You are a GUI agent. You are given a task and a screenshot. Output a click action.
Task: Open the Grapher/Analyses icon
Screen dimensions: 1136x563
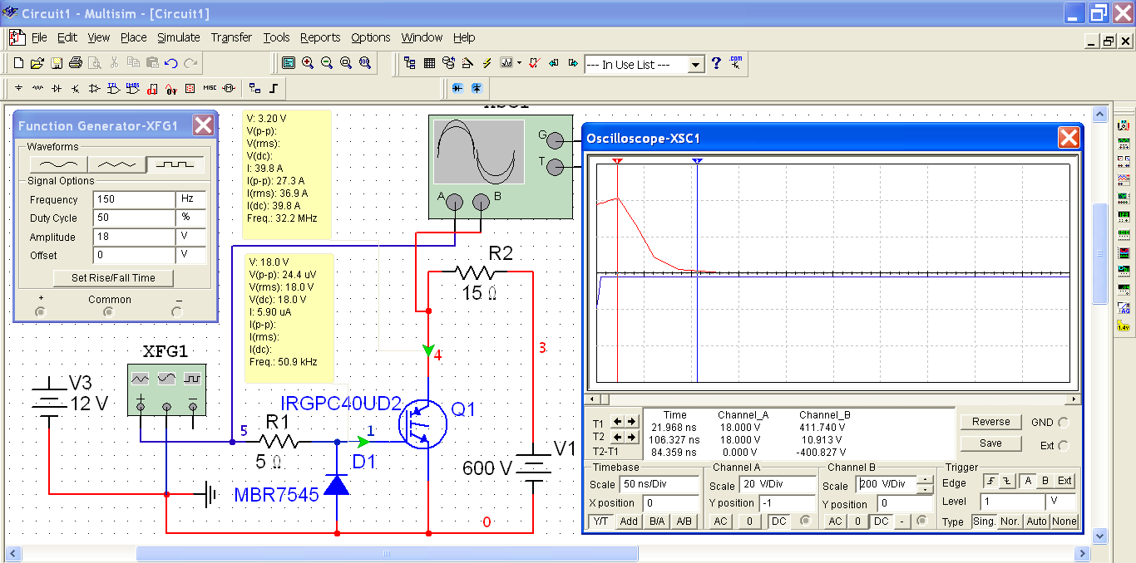coord(506,63)
